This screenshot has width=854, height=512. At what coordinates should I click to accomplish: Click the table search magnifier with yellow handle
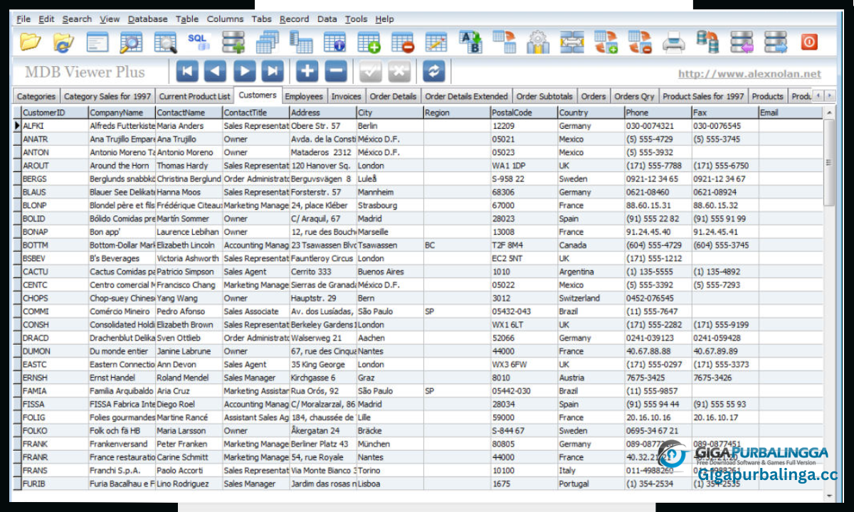click(x=132, y=43)
